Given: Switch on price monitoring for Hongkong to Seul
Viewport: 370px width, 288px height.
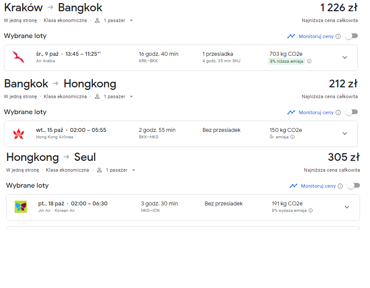Looking at the screenshot, I should point(354,186).
